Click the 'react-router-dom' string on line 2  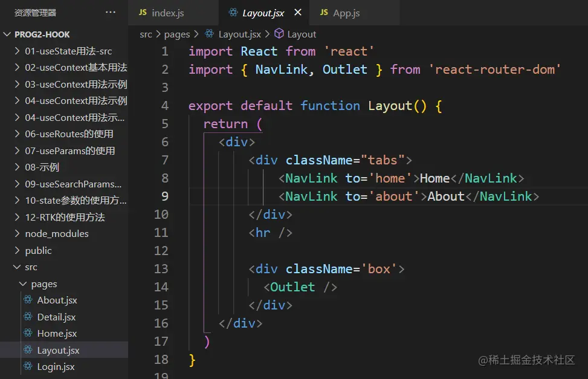point(495,70)
